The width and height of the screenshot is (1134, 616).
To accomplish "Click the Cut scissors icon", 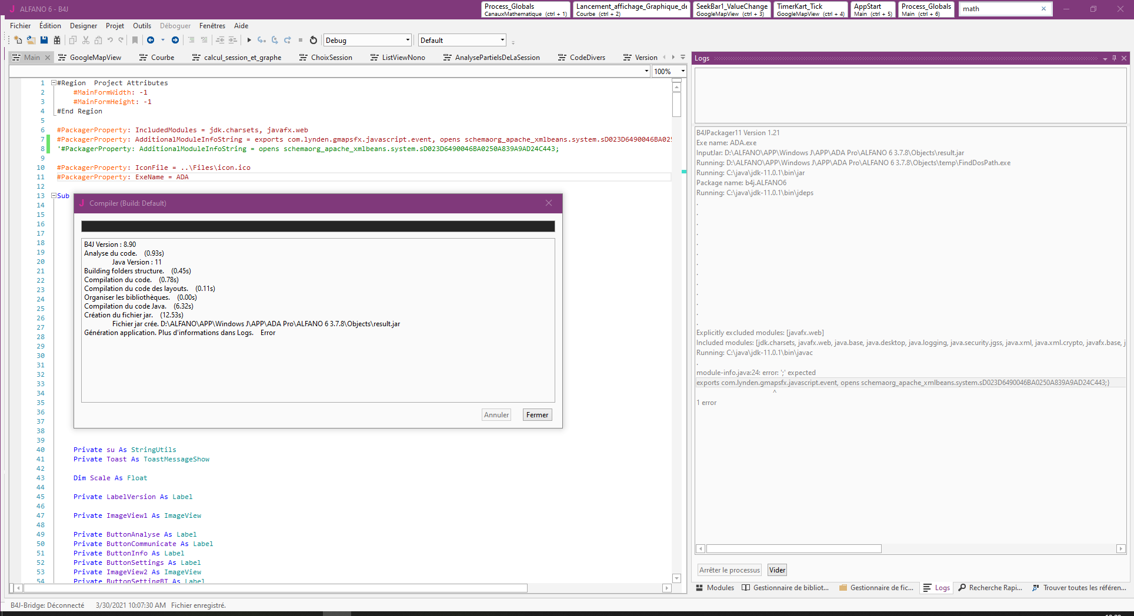I will 86,40.
